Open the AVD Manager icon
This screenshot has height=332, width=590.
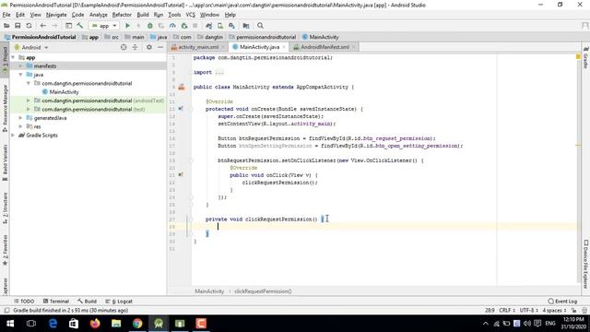click(x=220, y=26)
